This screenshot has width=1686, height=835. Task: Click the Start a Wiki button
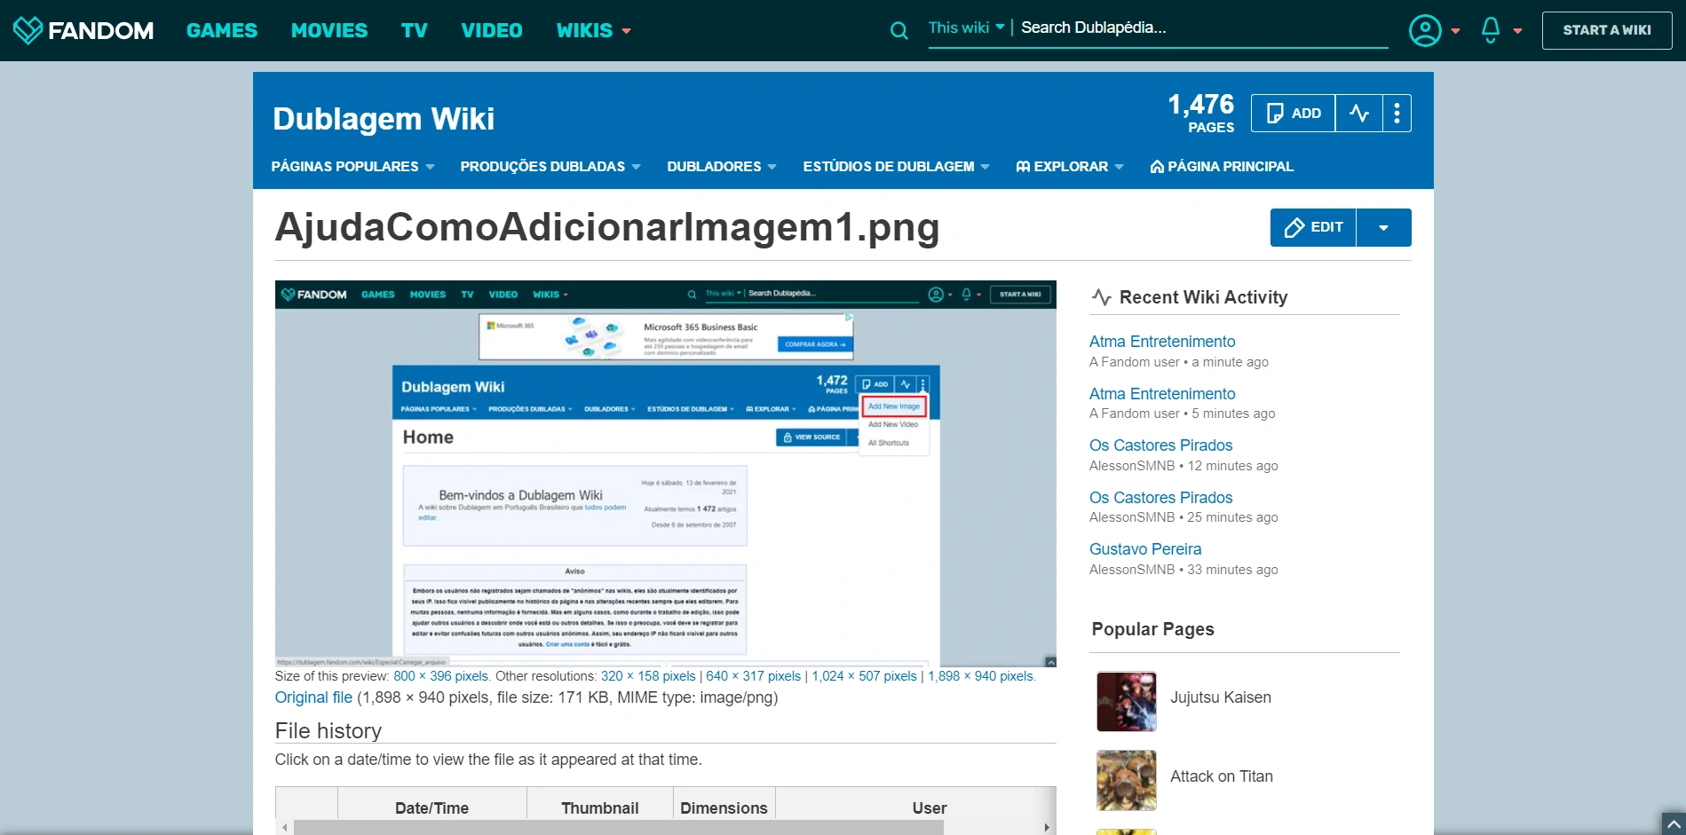click(x=1607, y=30)
